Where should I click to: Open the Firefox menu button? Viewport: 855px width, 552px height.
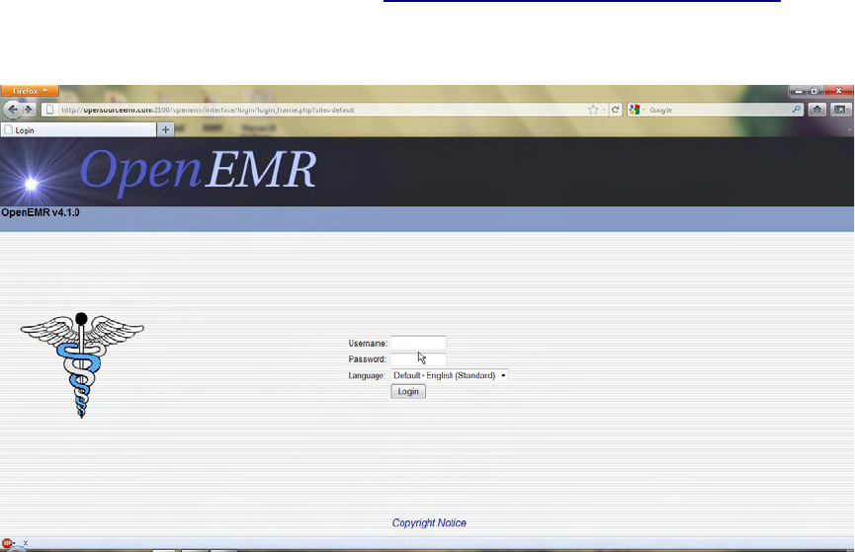30,91
